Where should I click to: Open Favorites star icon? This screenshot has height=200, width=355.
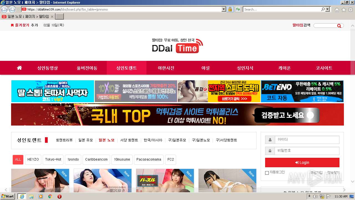pos(344,10)
